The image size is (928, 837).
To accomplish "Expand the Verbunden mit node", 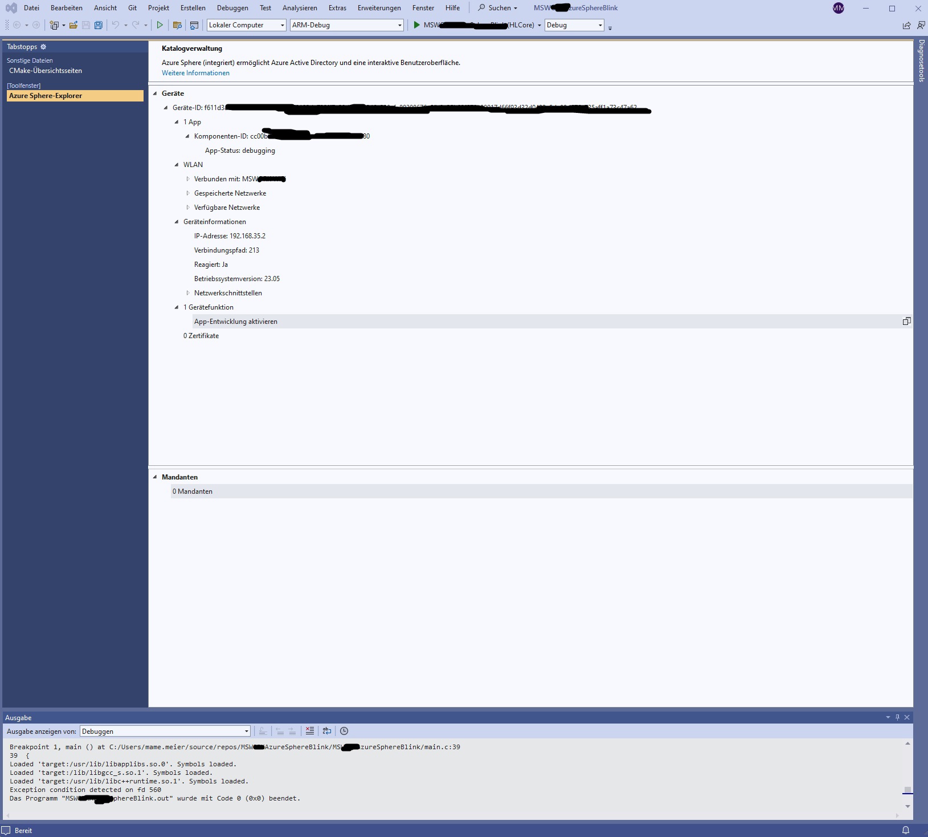I will pyautogui.click(x=187, y=179).
